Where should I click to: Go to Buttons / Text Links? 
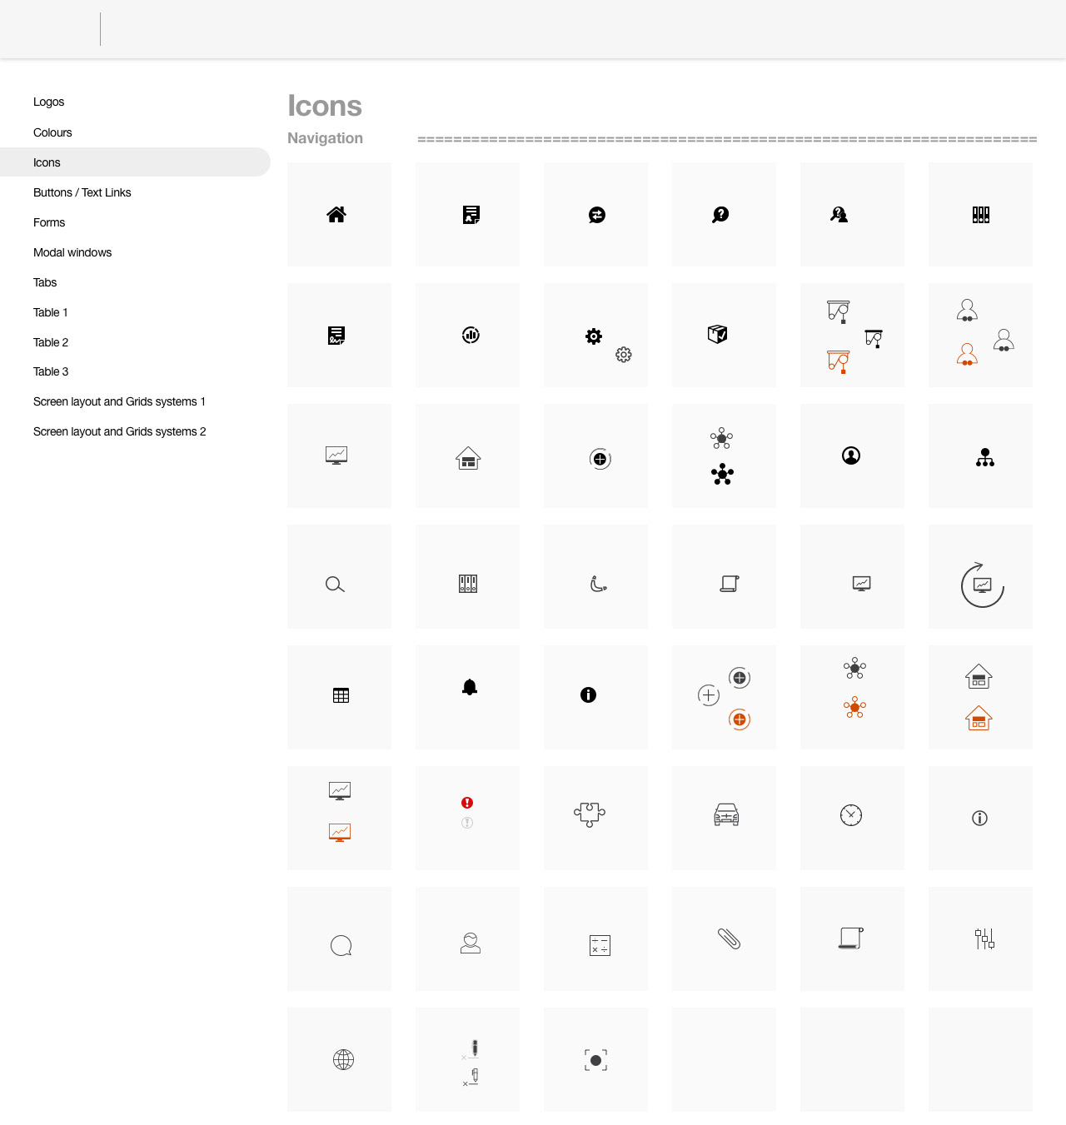click(x=82, y=192)
